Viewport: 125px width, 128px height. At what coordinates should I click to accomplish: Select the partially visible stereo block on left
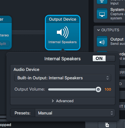pyautogui.click(x=5, y=33)
